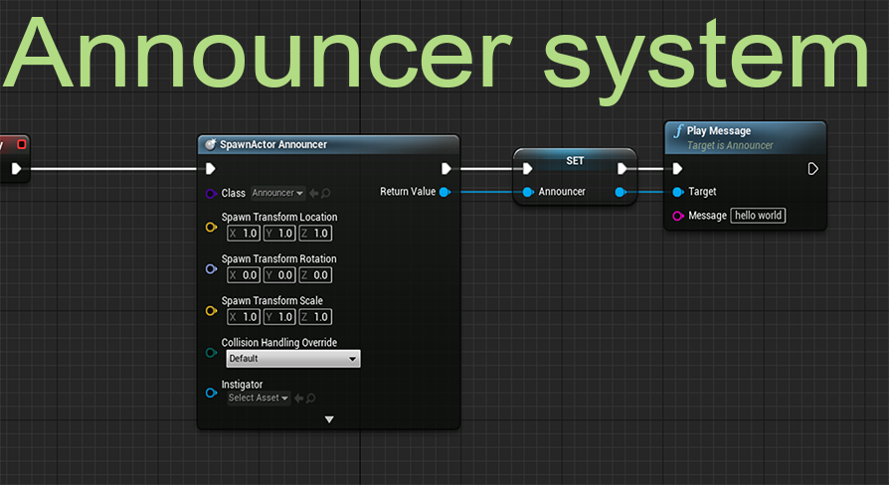889x485 pixels.
Task: Edit Spawn Transform Scale X field
Action: click(244, 317)
